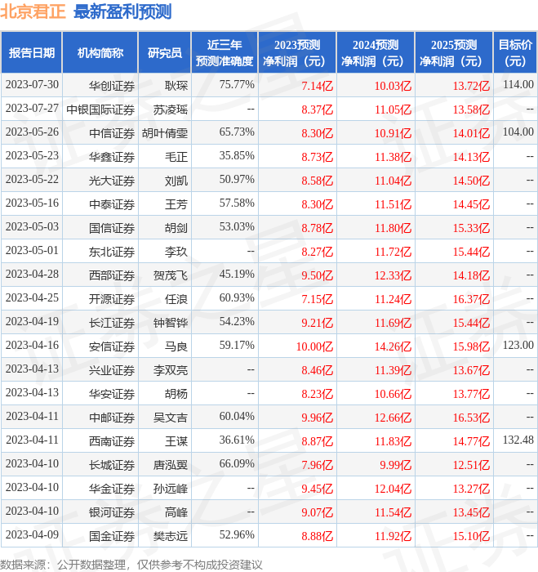This screenshot has height=572, width=538.
Task: Click 2025 forecast 14.50亿
Action: pos(471,181)
